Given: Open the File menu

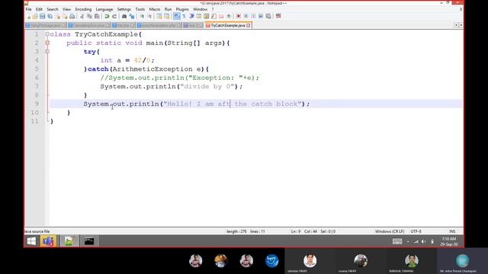Looking at the screenshot, I should 29,9.
